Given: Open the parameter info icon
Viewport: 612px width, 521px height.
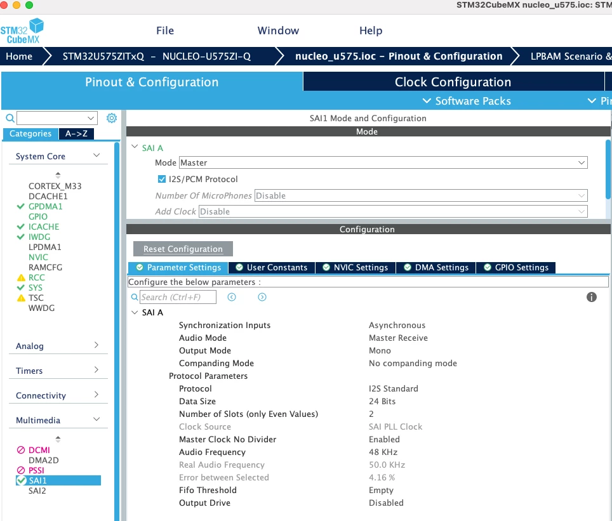Looking at the screenshot, I should (591, 298).
